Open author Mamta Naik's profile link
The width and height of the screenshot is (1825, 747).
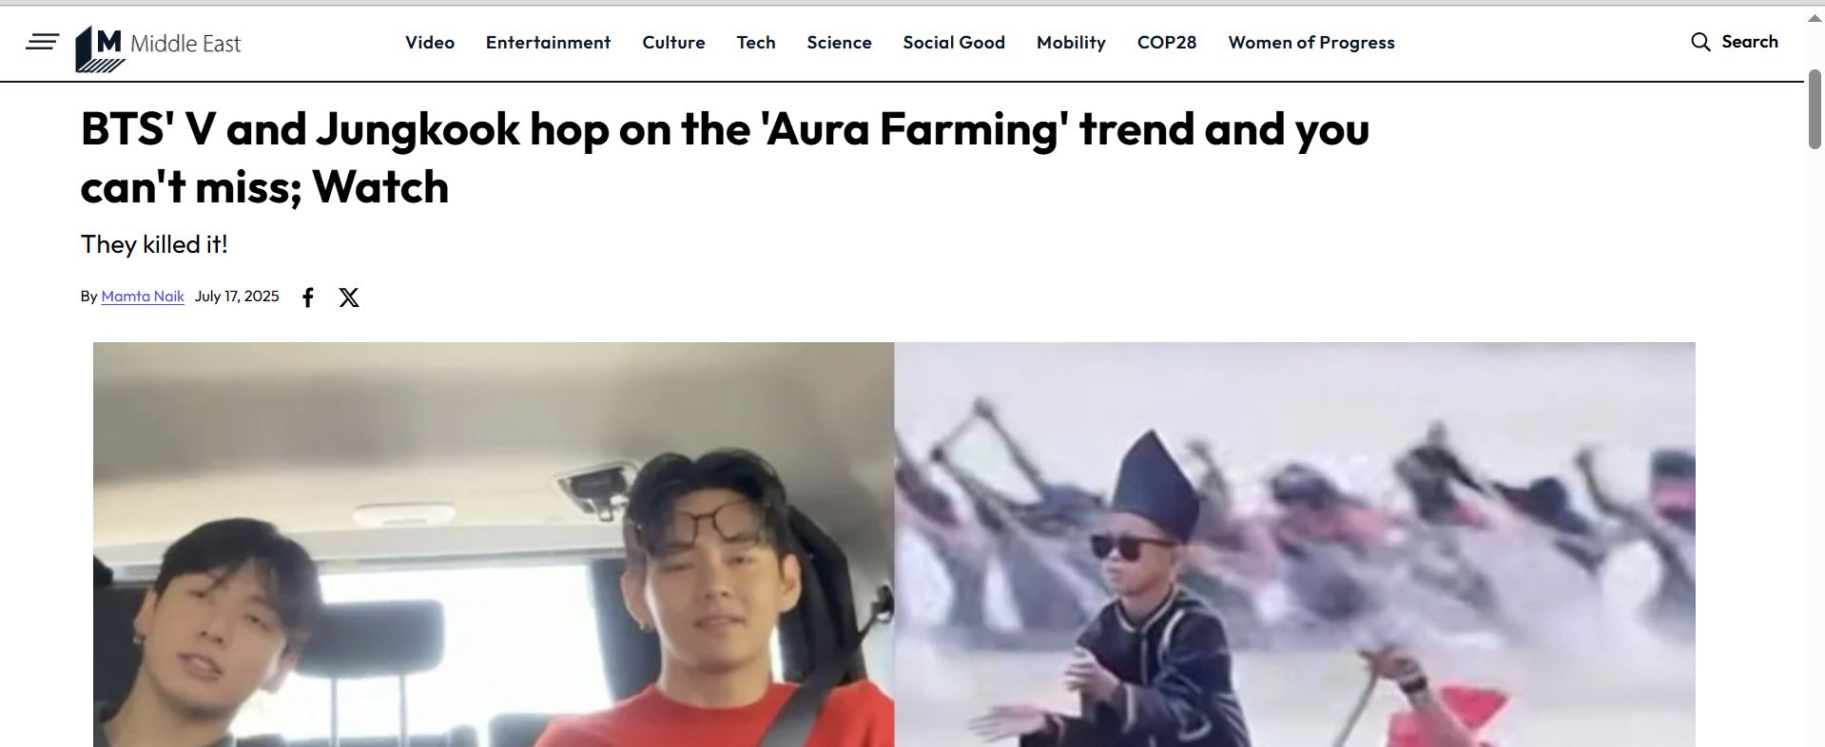tap(143, 297)
